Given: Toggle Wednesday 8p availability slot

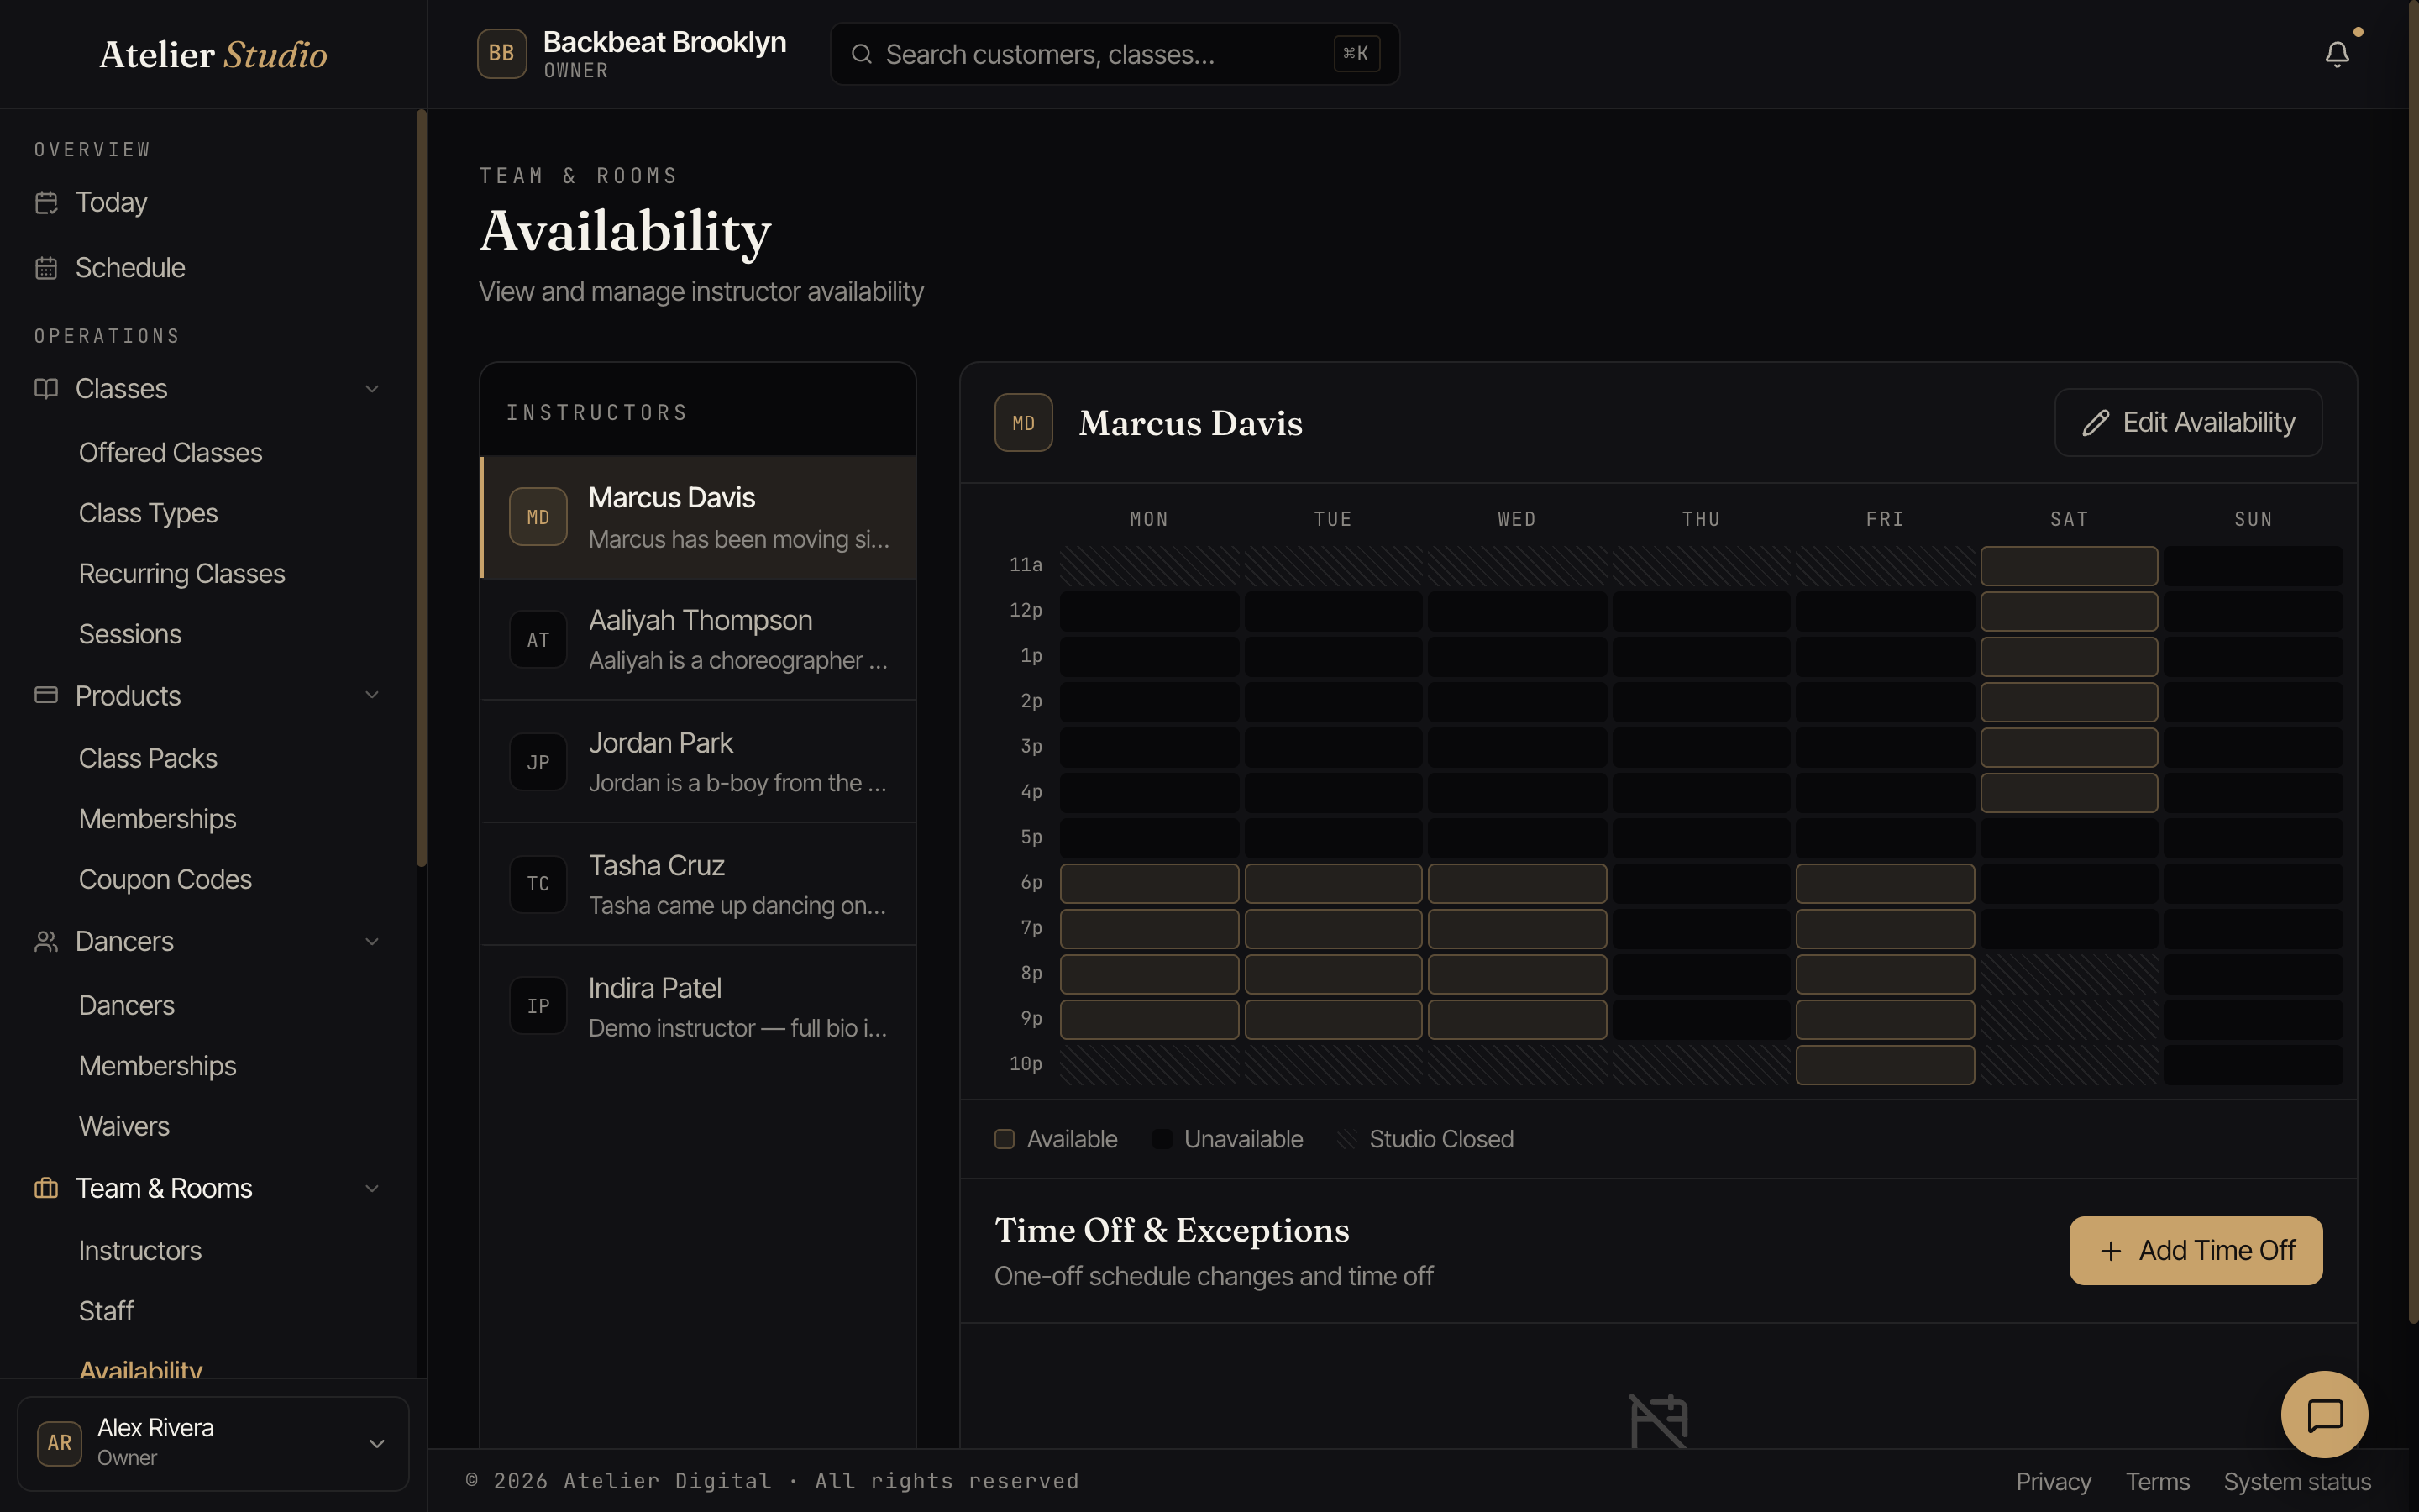Looking at the screenshot, I should [1518, 974].
